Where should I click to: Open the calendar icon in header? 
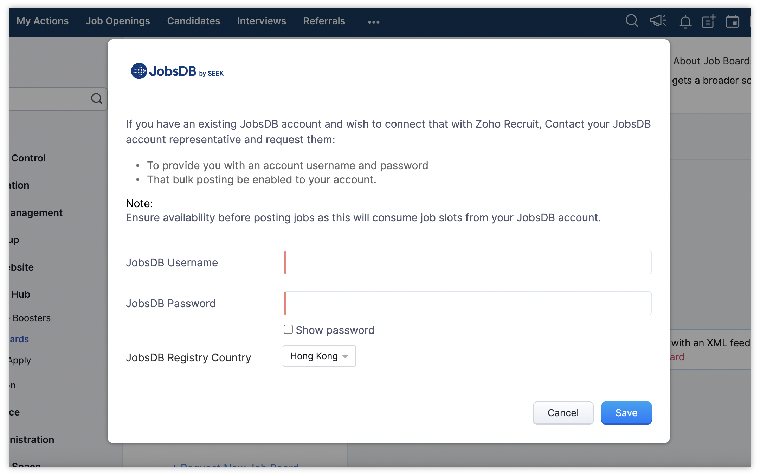point(732,21)
